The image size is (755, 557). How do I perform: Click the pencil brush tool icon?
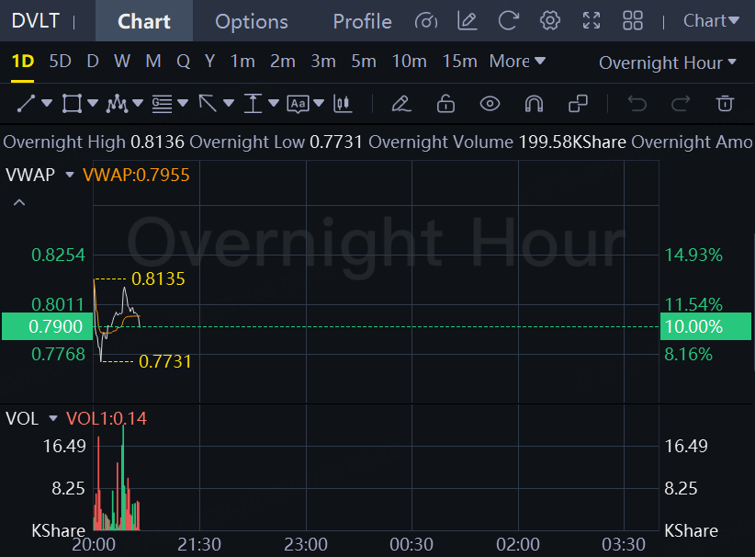(401, 104)
